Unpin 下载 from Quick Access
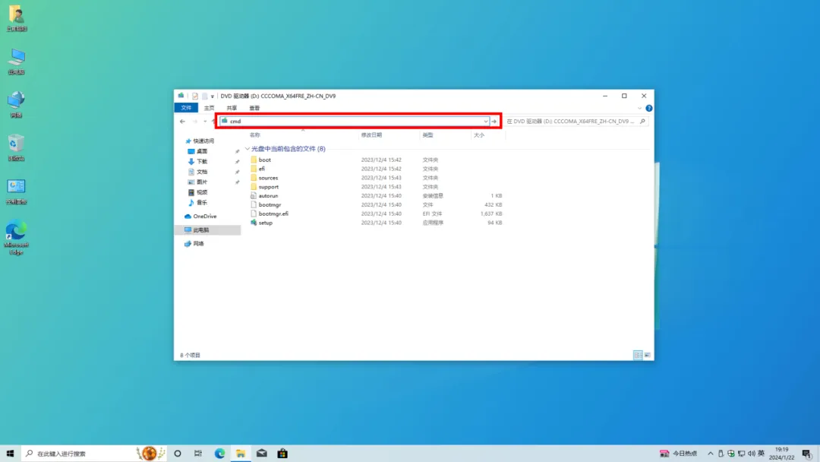Screen dimensions: 820x462 point(237,160)
